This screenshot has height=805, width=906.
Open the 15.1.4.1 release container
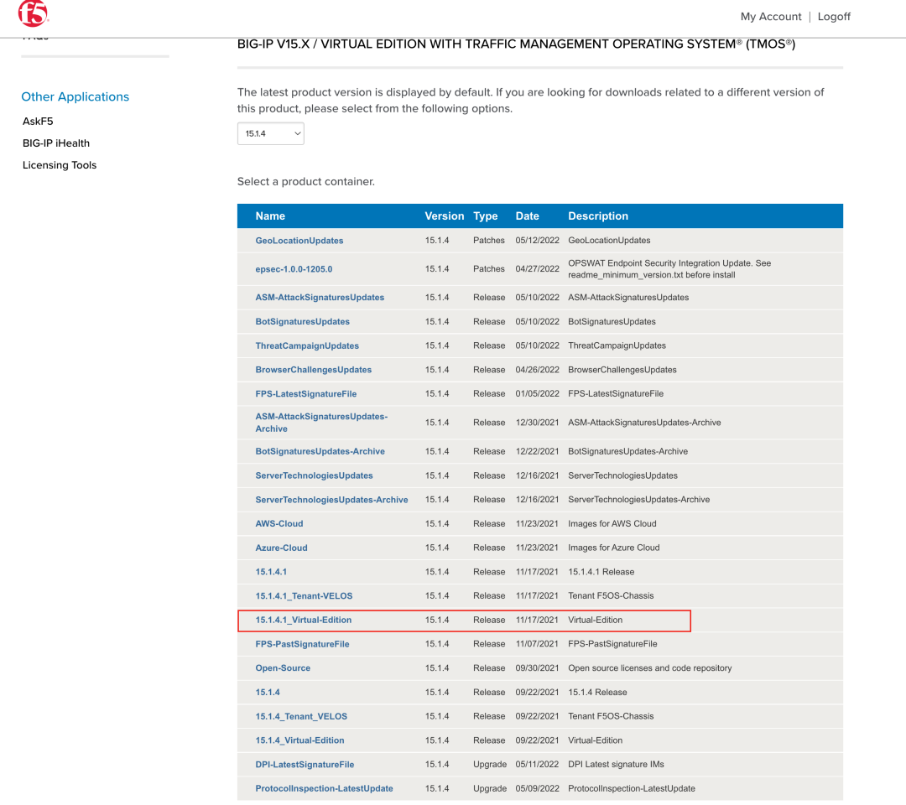[271, 572]
